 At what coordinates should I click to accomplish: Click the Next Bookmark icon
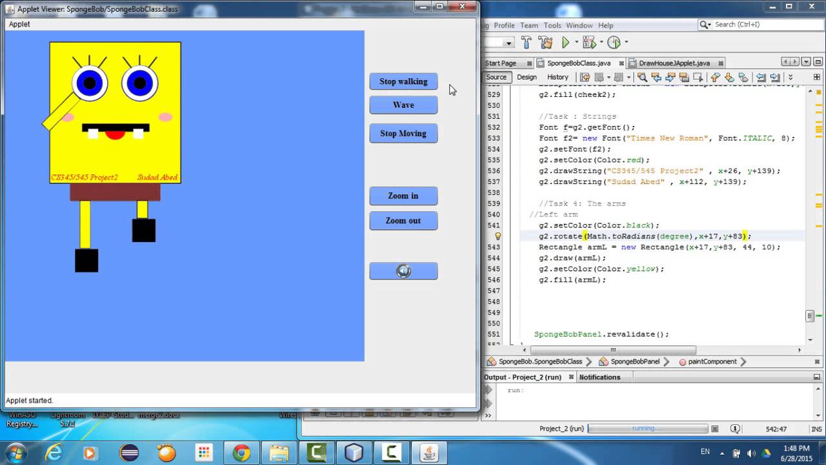pos(729,77)
